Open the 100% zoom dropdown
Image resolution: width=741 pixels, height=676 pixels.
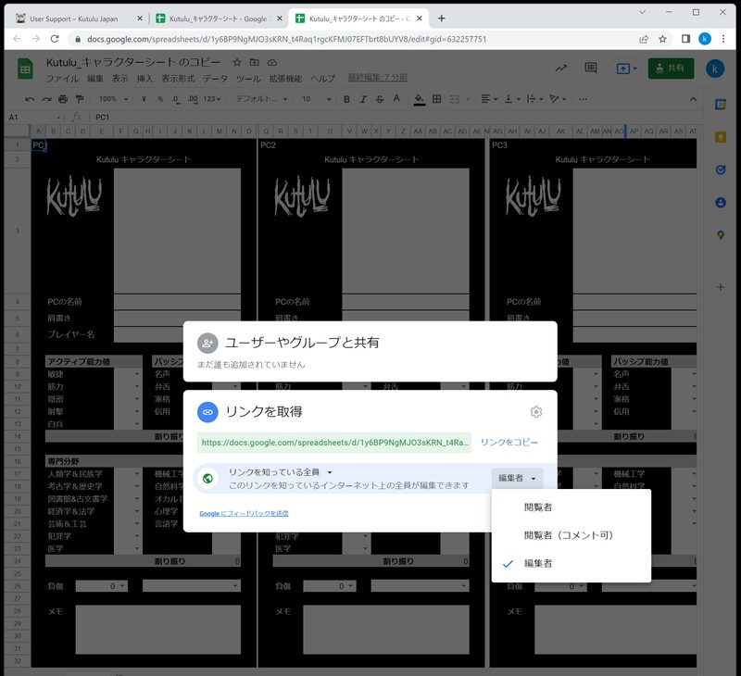(113, 99)
